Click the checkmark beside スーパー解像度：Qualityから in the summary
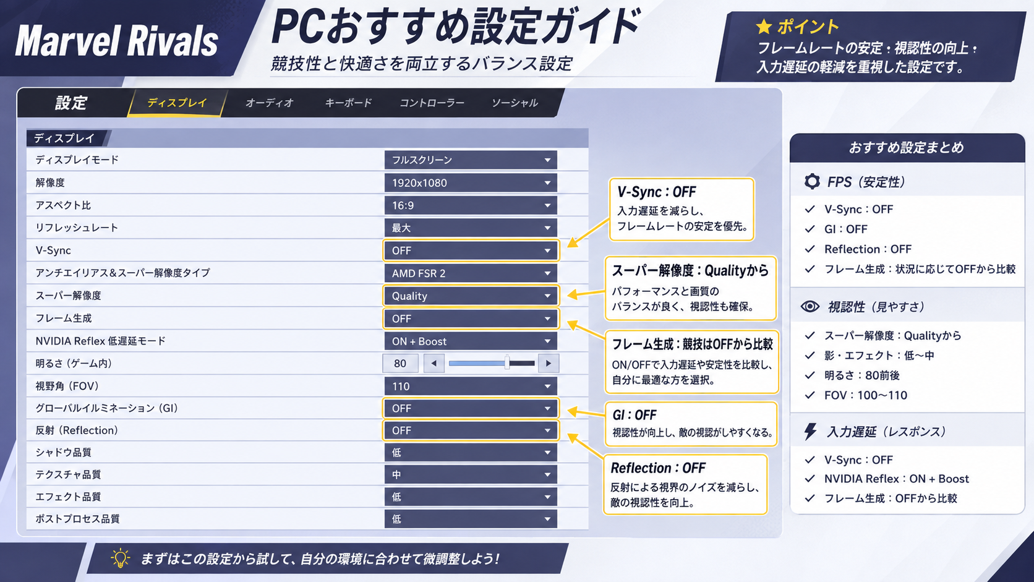 (x=810, y=336)
